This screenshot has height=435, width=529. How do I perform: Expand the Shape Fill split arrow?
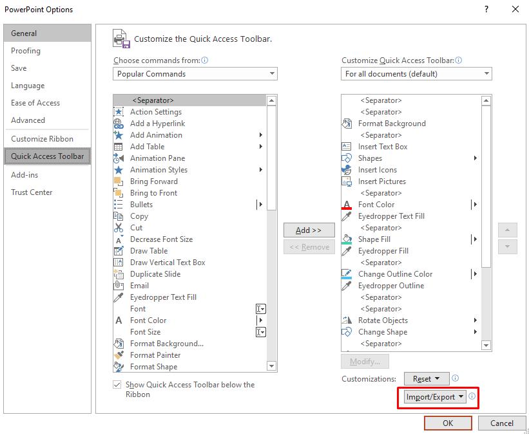click(475, 239)
